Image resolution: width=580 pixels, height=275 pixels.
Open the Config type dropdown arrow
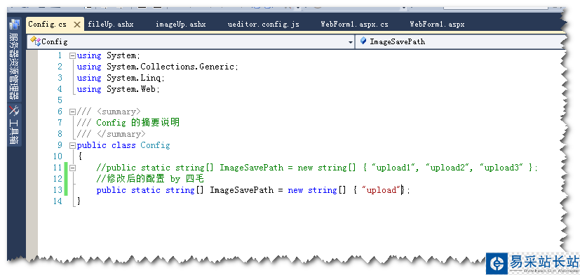point(350,42)
